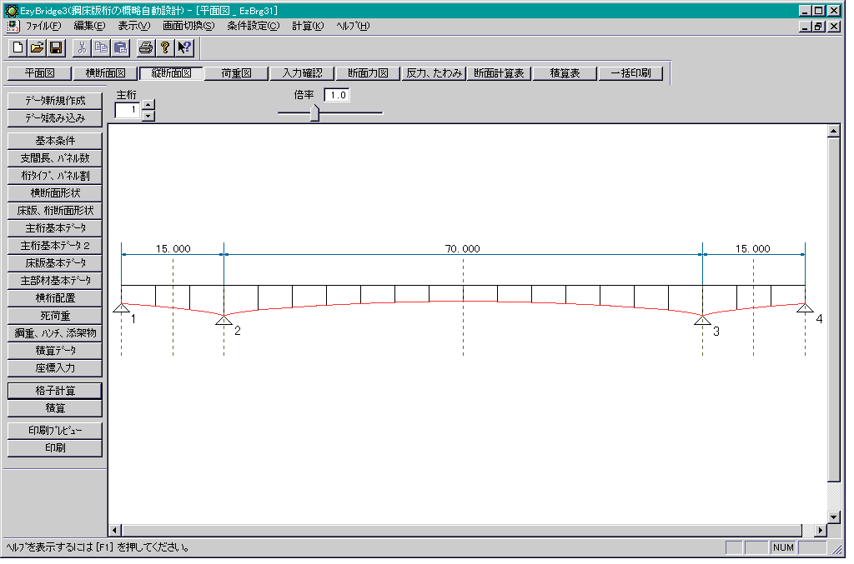The image size is (854, 564).
Task: Click the EzyBridge3 app icon in title bar
Action: pyautogui.click(x=12, y=10)
